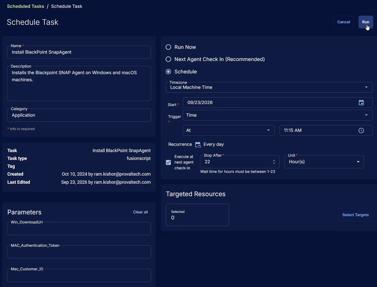Image resolution: width=377 pixels, height=287 pixels.
Task: Click the Created date and author text
Action: tap(106, 174)
